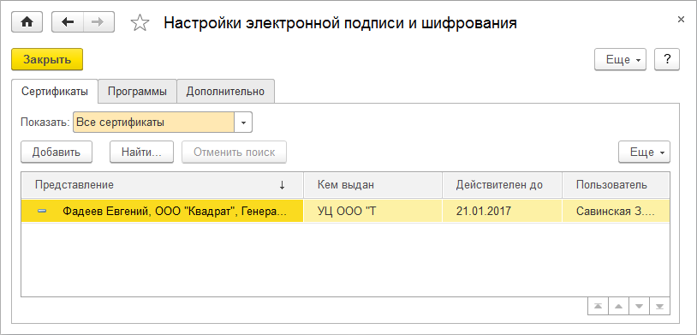
Task: Click the yellow Закрыть button
Action: [x=47, y=59]
